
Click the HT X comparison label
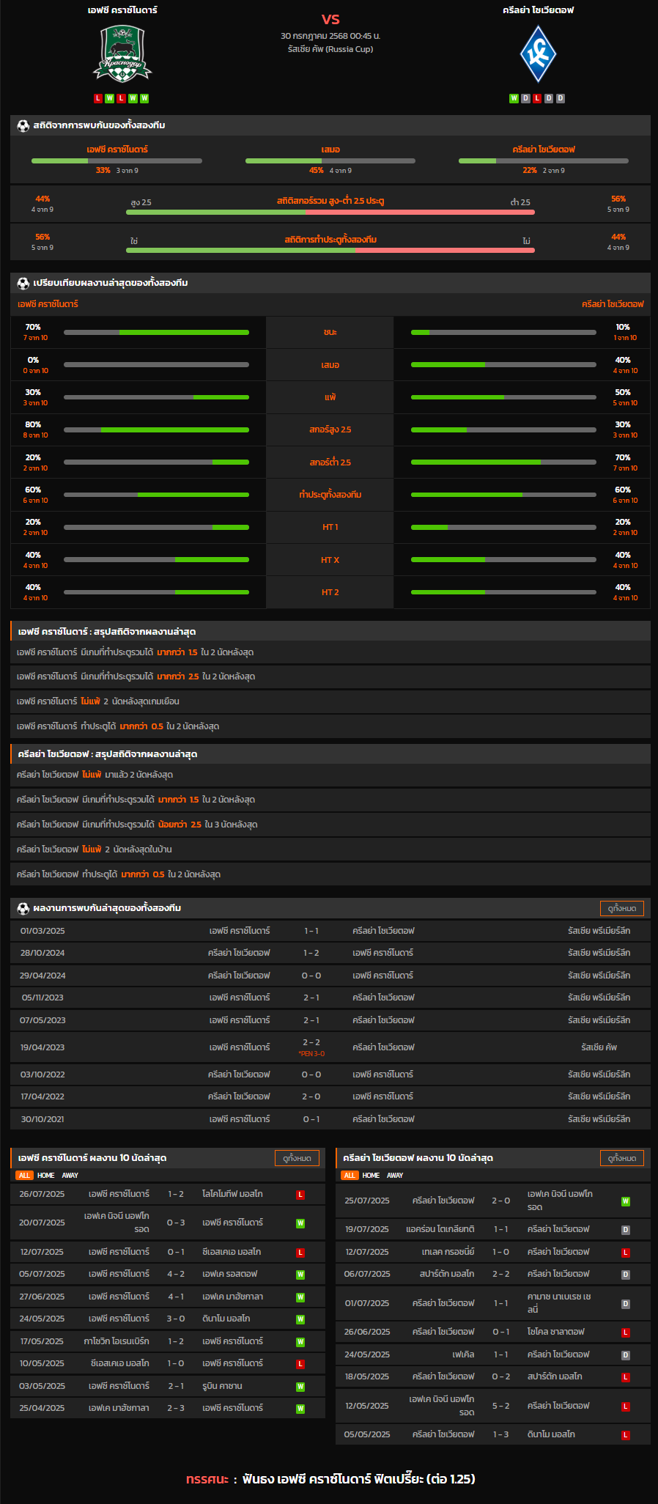[x=330, y=560]
